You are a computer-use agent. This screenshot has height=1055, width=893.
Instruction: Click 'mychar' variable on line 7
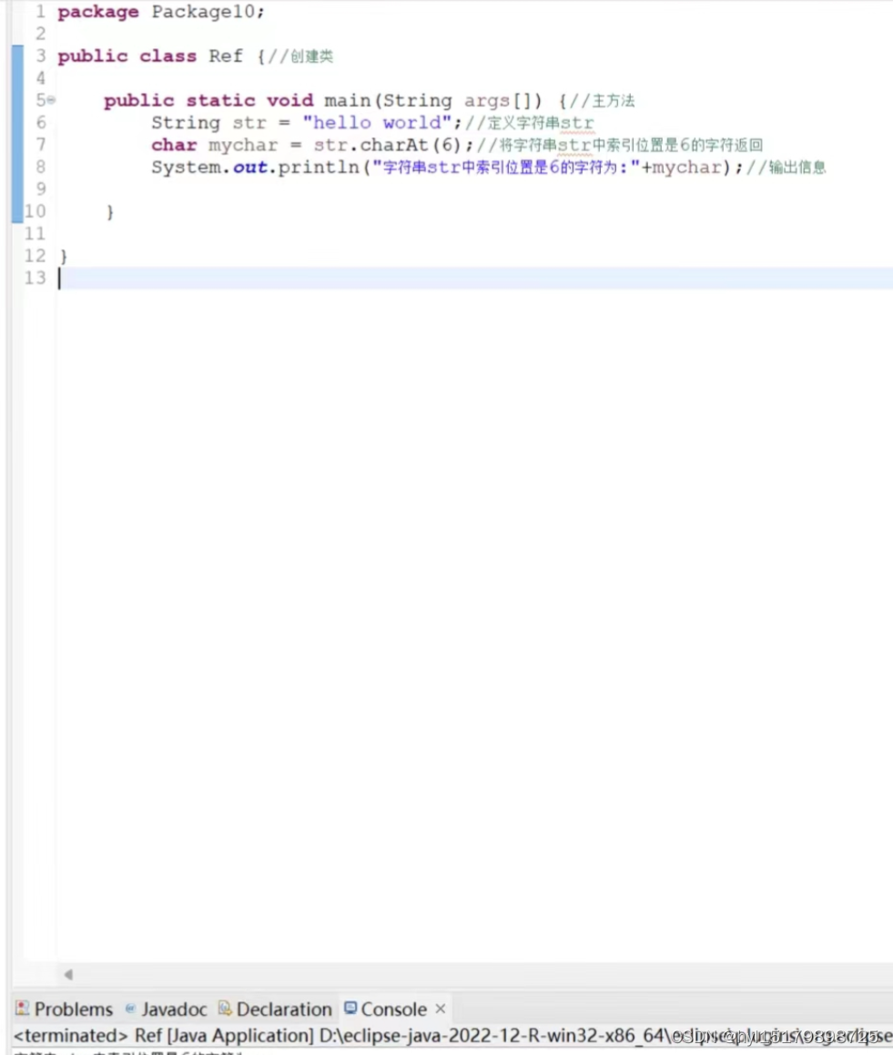click(243, 146)
